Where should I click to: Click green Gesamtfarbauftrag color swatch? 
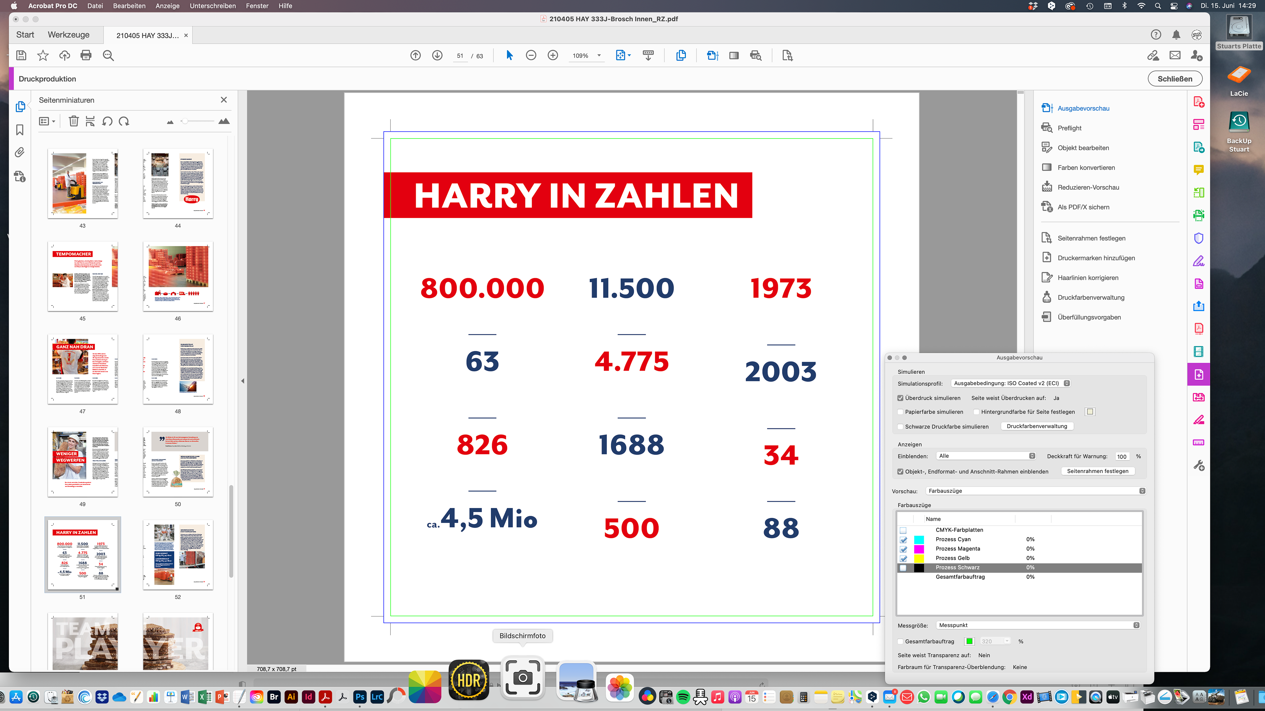click(x=970, y=642)
